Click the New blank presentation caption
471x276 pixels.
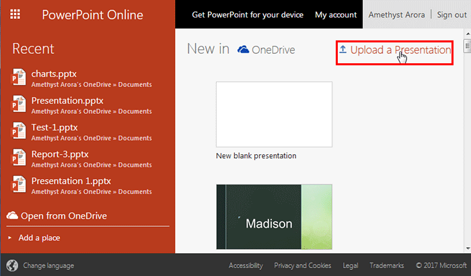pyautogui.click(x=256, y=156)
